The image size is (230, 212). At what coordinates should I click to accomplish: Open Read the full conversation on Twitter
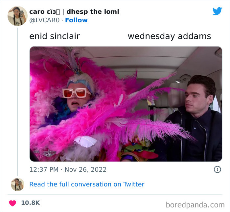[87, 184]
